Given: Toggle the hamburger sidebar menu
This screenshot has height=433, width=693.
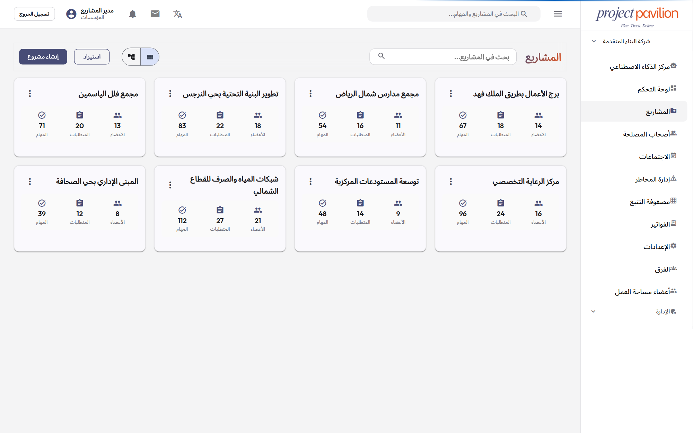Looking at the screenshot, I should [x=558, y=14].
